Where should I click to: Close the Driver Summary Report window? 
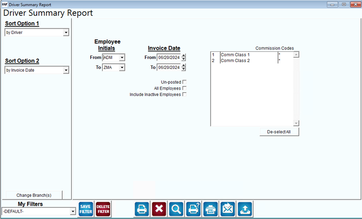tap(356, 4)
